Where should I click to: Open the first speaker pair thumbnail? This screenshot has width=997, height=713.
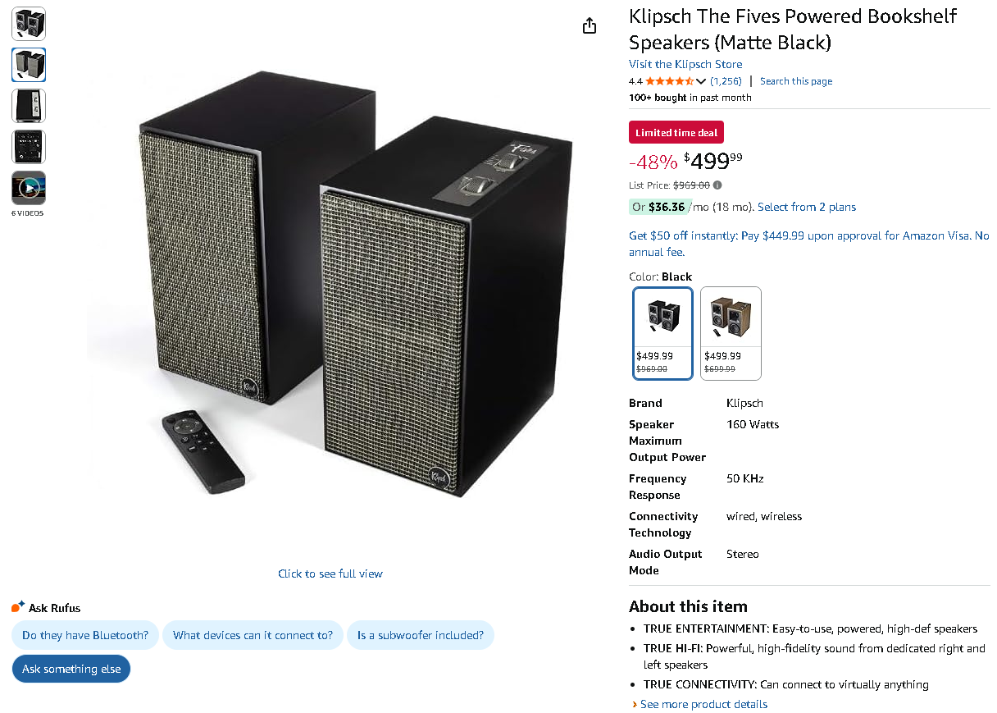[x=29, y=24]
